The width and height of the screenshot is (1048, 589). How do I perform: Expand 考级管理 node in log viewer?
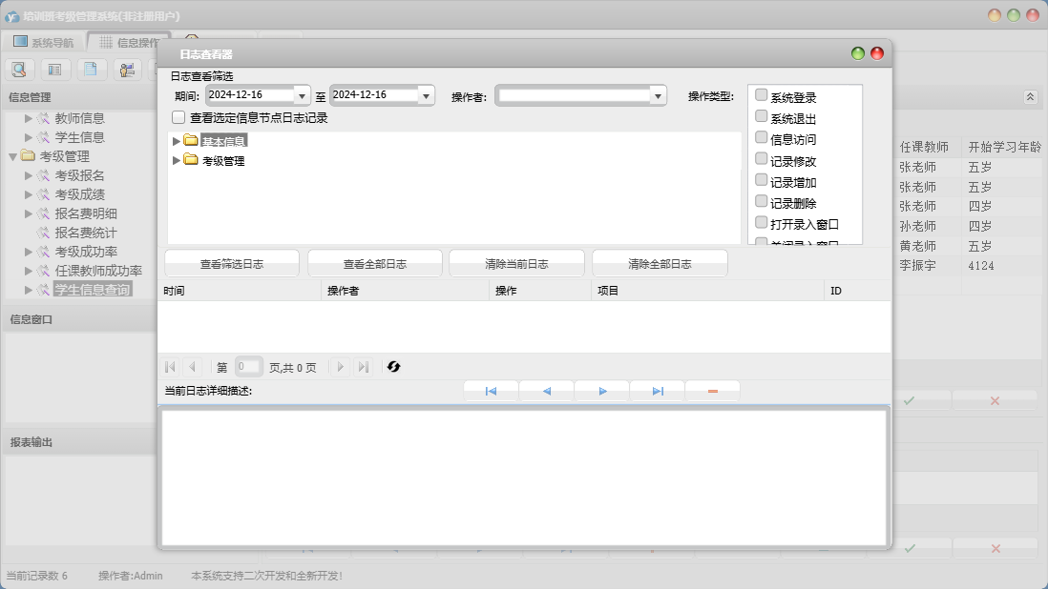pyautogui.click(x=176, y=160)
